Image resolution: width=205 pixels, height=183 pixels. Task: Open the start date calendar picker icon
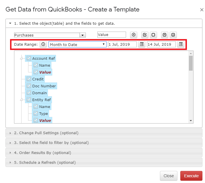click(142, 44)
